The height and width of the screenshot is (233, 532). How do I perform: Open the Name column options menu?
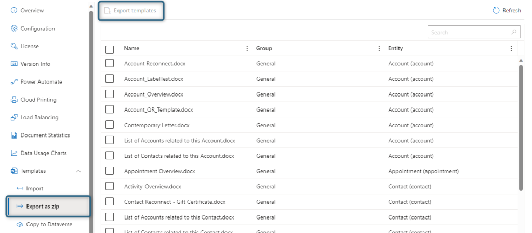[247, 48]
